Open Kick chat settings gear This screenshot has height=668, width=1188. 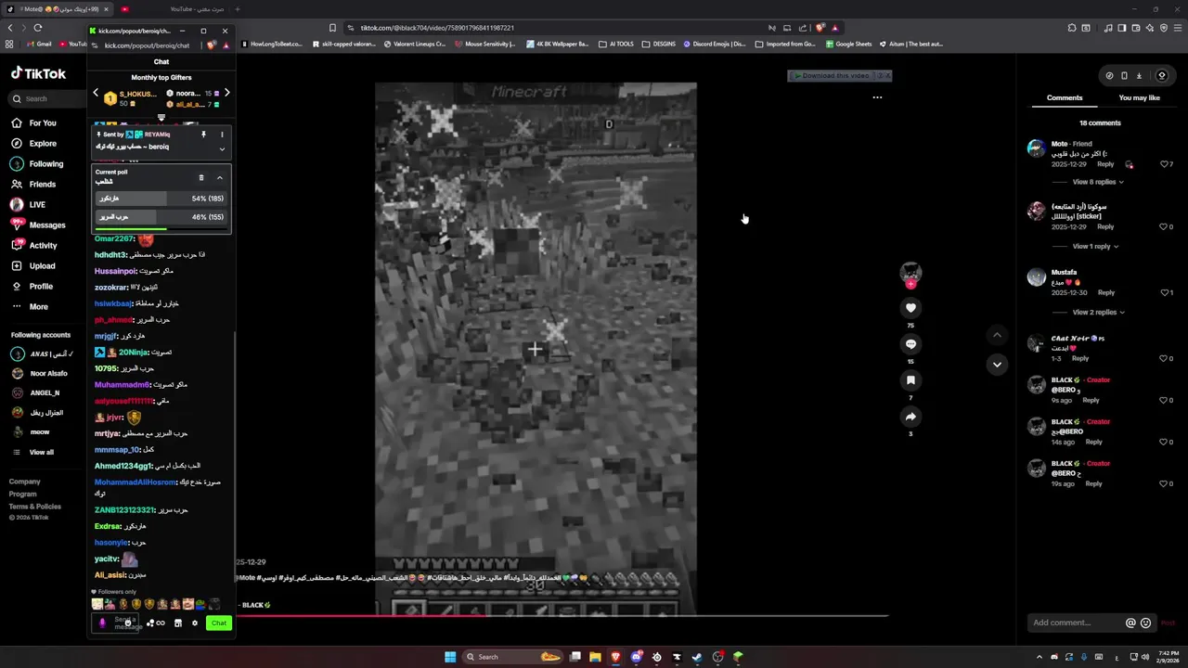coord(195,623)
